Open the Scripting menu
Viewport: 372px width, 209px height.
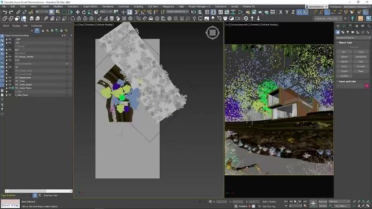[138, 6]
